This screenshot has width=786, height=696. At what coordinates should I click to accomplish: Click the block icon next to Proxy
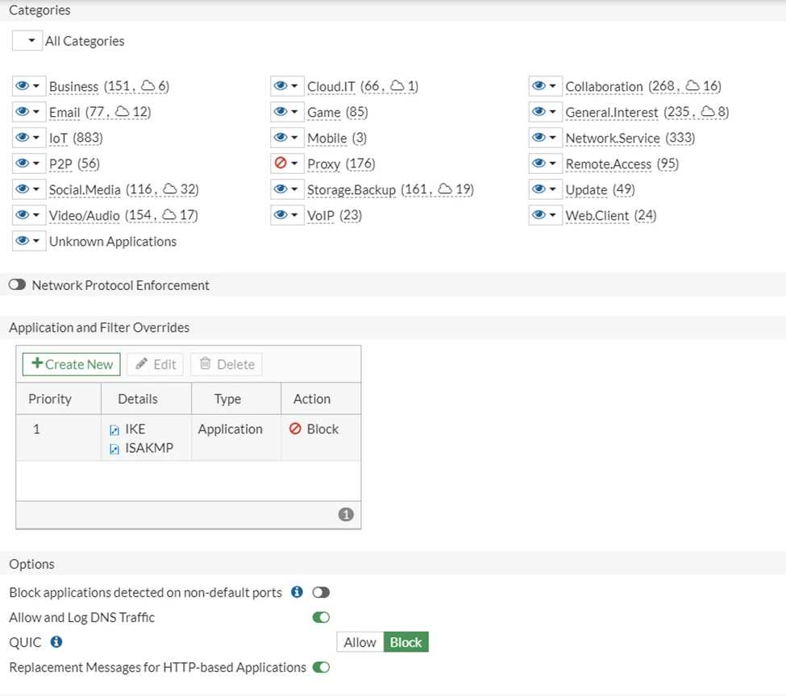tap(281, 163)
